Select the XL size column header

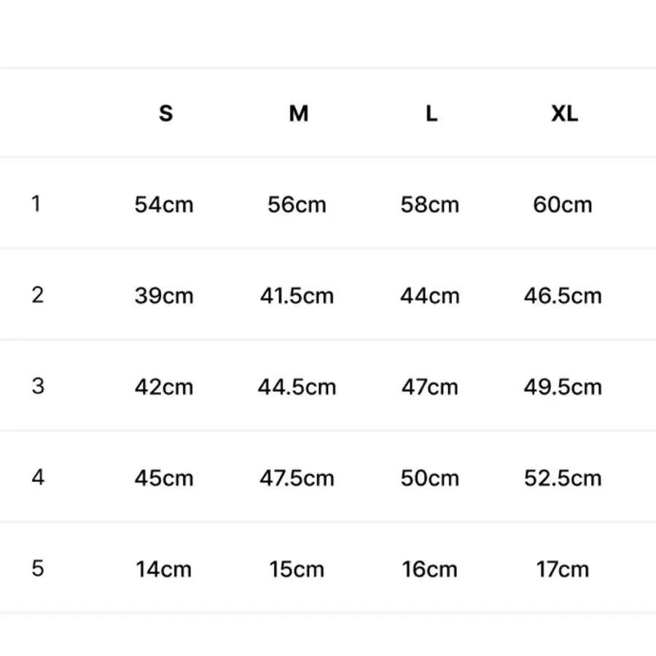pyautogui.click(x=564, y=114)
